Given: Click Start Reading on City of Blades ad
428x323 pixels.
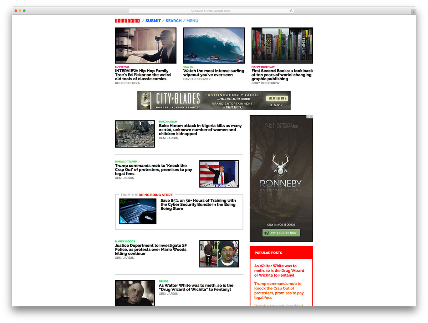Looking at the screenshot, I should coord(277,98).
